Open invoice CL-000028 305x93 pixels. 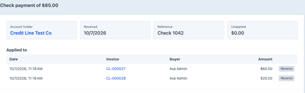coord(116,78)
